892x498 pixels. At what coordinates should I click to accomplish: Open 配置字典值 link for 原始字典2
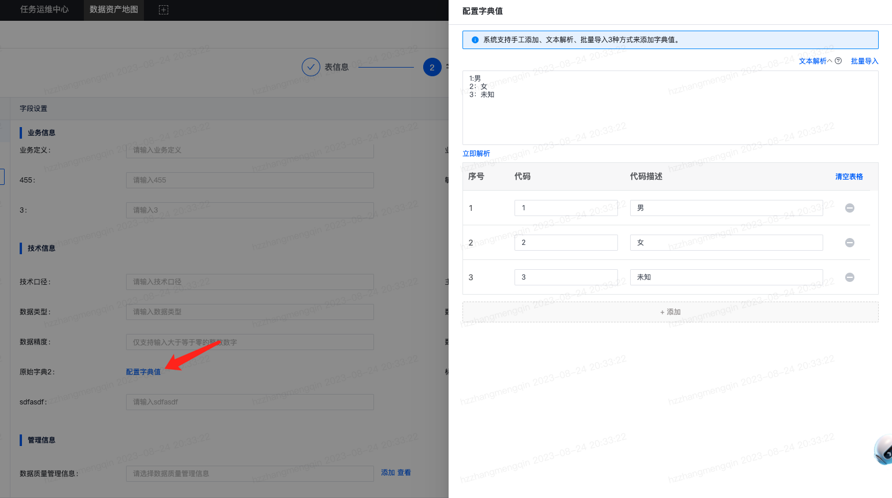click(143, 371)
